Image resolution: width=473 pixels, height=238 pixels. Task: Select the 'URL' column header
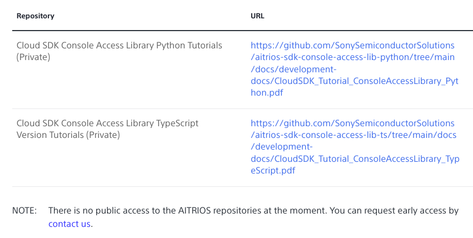[257, 16]
